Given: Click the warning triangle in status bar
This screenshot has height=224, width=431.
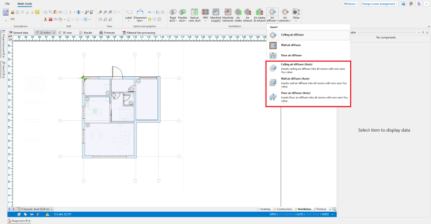Looking at the screenshot, I should point(47,214).
